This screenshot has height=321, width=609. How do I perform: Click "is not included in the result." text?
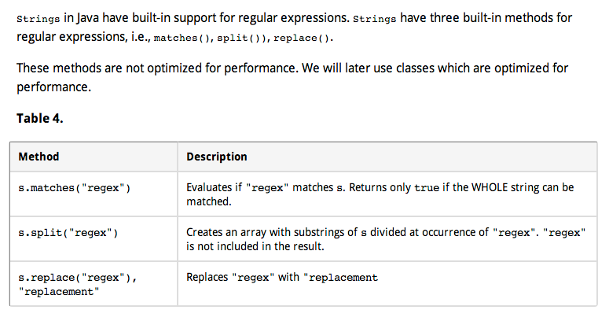tap(255, 245)
